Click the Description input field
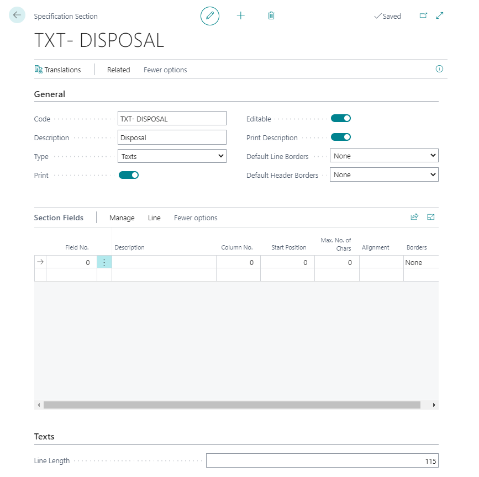The height and width of the screenshot is (477, 479). tap(172, 137)
